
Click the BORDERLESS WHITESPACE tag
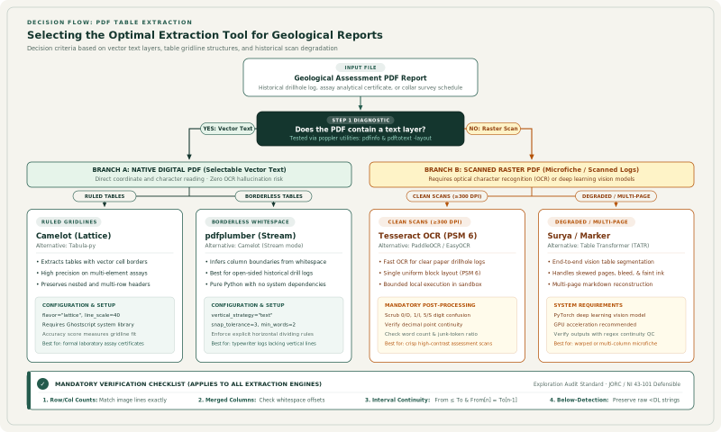[251, 221]
